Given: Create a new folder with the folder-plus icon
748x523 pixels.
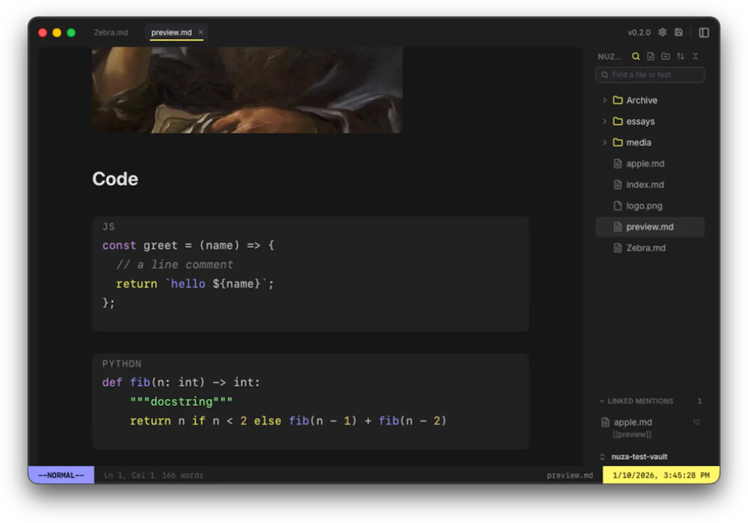Looking at the screenshot, I should 666,57.
